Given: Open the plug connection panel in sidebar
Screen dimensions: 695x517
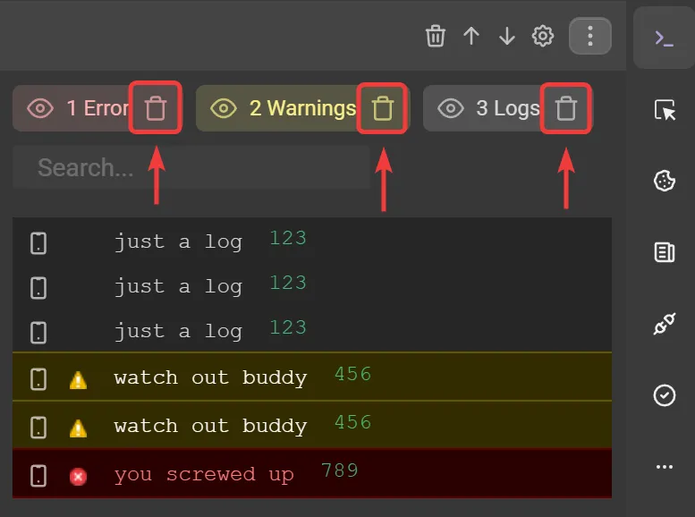Looking at the screenshot, I should 664,324.
